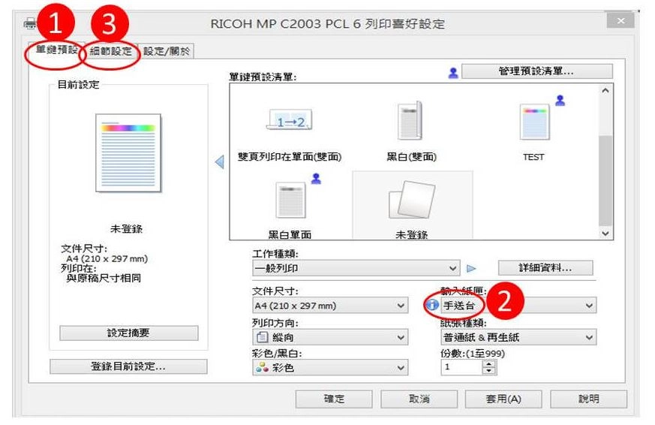655x425 pixels.
Task: Click the preset list scrollbar thumb
Action: (x=605, y=180)
